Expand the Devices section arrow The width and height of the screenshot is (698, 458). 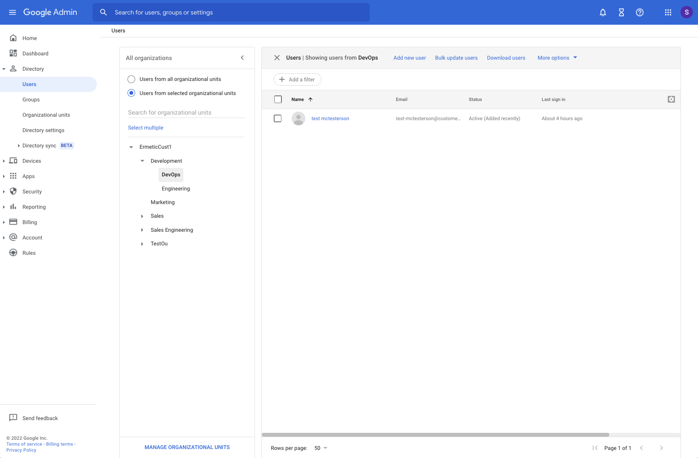coord(4,161)
